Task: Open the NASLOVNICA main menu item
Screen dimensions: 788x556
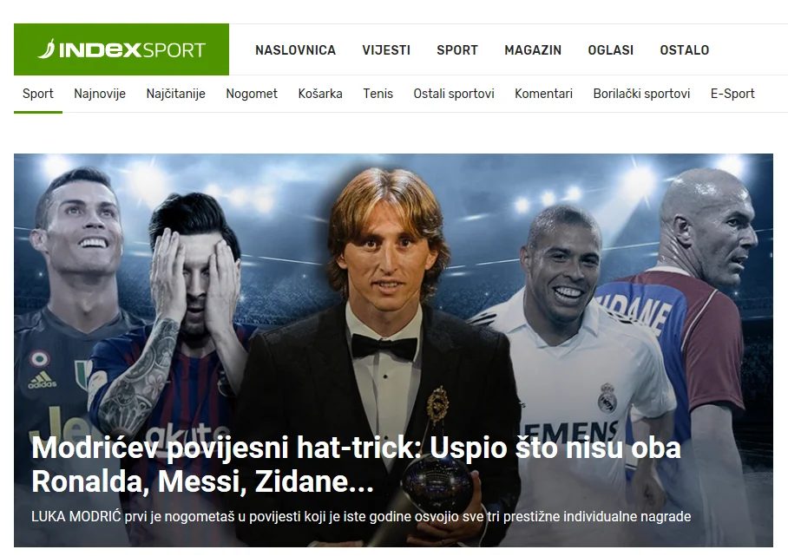Action: [295, 50]
